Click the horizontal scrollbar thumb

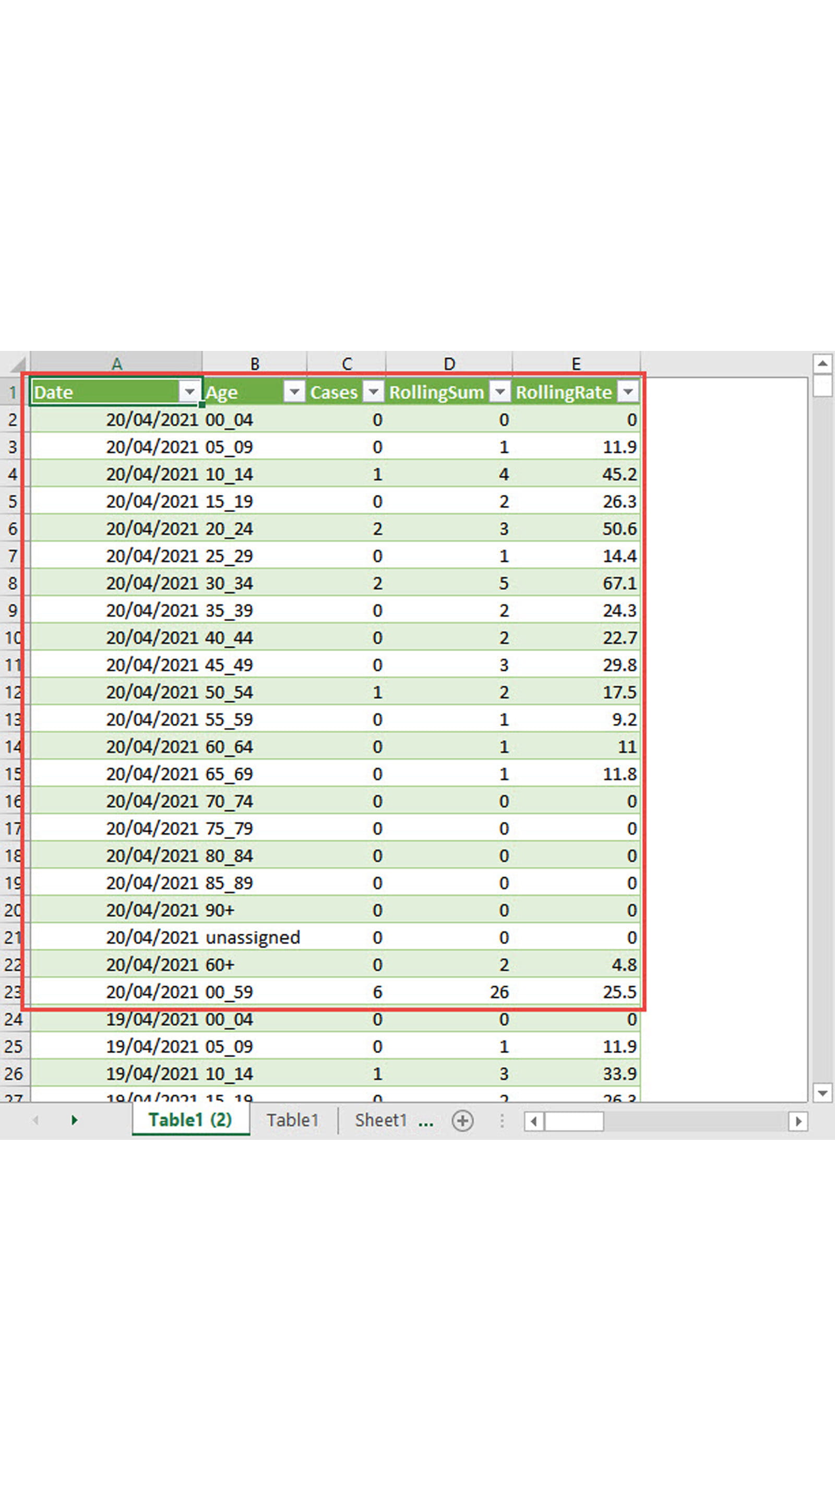[x=574, y=1121]
